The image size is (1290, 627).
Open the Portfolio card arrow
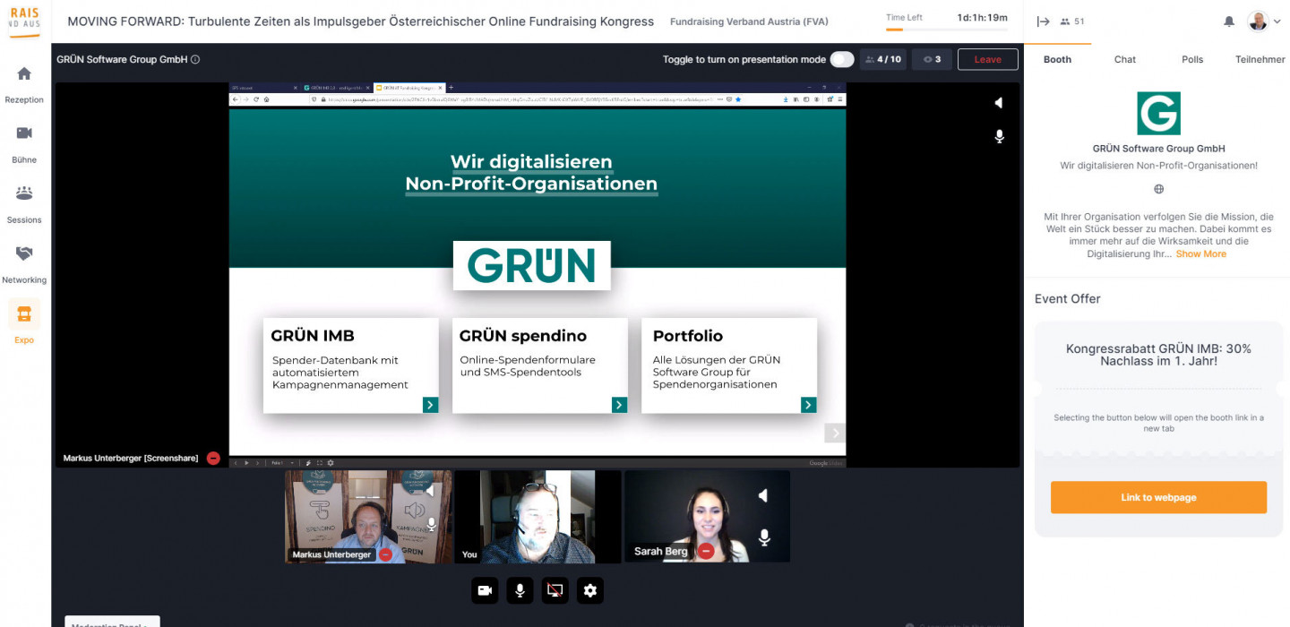[808, 405]
